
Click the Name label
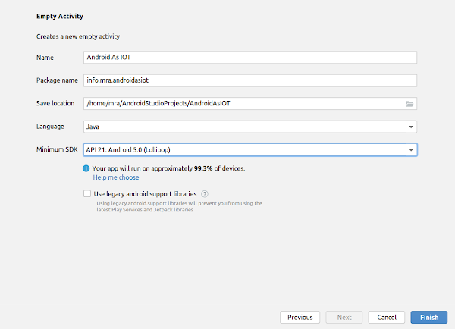click(45, 58)
